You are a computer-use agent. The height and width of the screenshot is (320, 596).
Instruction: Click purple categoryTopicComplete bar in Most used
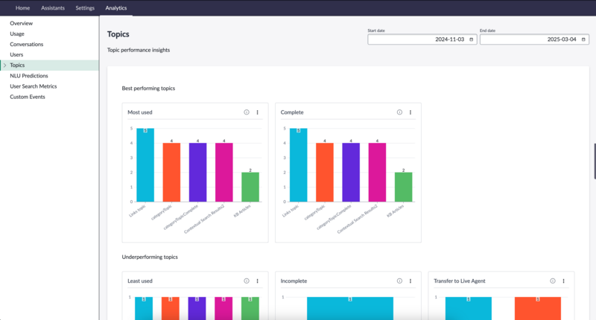pos(197,173)
